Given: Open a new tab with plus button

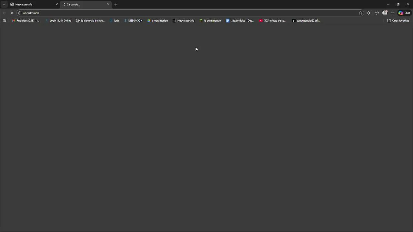Looking at the screenshot, I should click(116, 5).
